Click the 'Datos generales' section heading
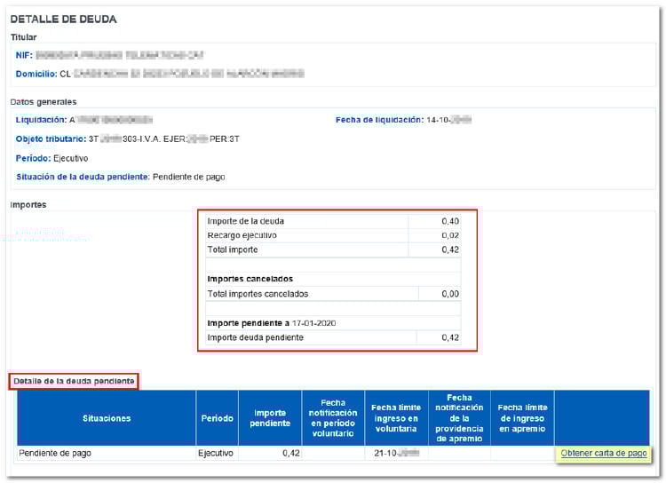 point(44,101)
